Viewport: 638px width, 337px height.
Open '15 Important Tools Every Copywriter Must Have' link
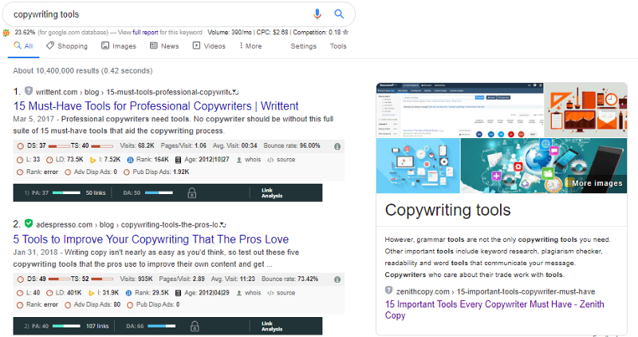click(494, 310)
